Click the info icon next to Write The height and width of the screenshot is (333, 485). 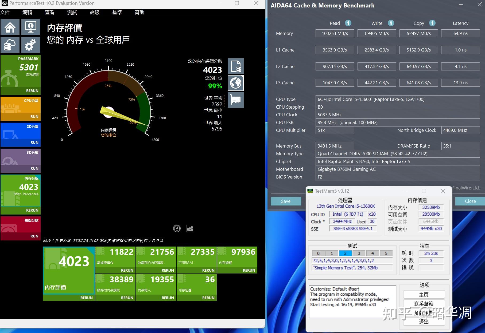pos(391,23)
